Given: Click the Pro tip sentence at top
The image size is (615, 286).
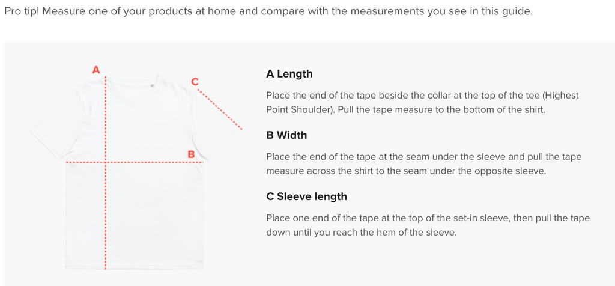Looking at the screenshot, I should click(x=268, y=11).
